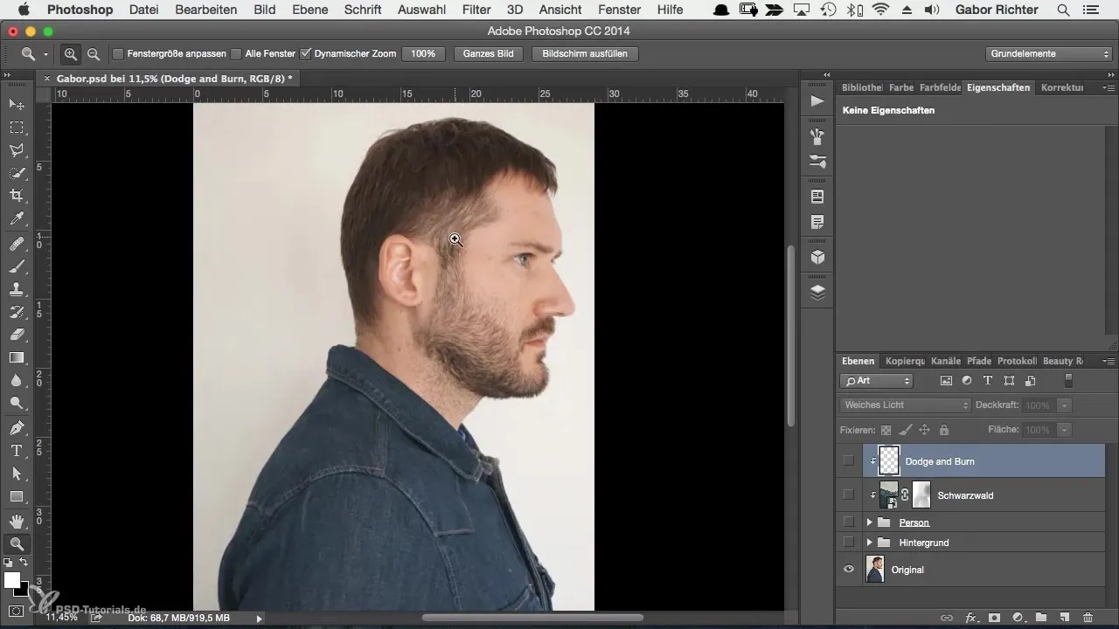This screenshot has width=1119, height=629.
Task: Select the Rectangular Marquee tool
Action: pyautogui.click(x=17, y=128)
